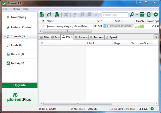
Task: Click the Start torrent play icon
Action: pyautogui.click(x=75, y=15)
